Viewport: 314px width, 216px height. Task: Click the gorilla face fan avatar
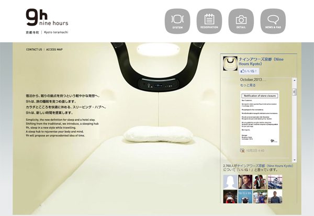[230, 197]
